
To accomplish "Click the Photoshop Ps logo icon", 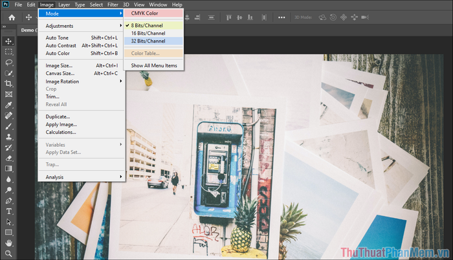I will point(5,5).
